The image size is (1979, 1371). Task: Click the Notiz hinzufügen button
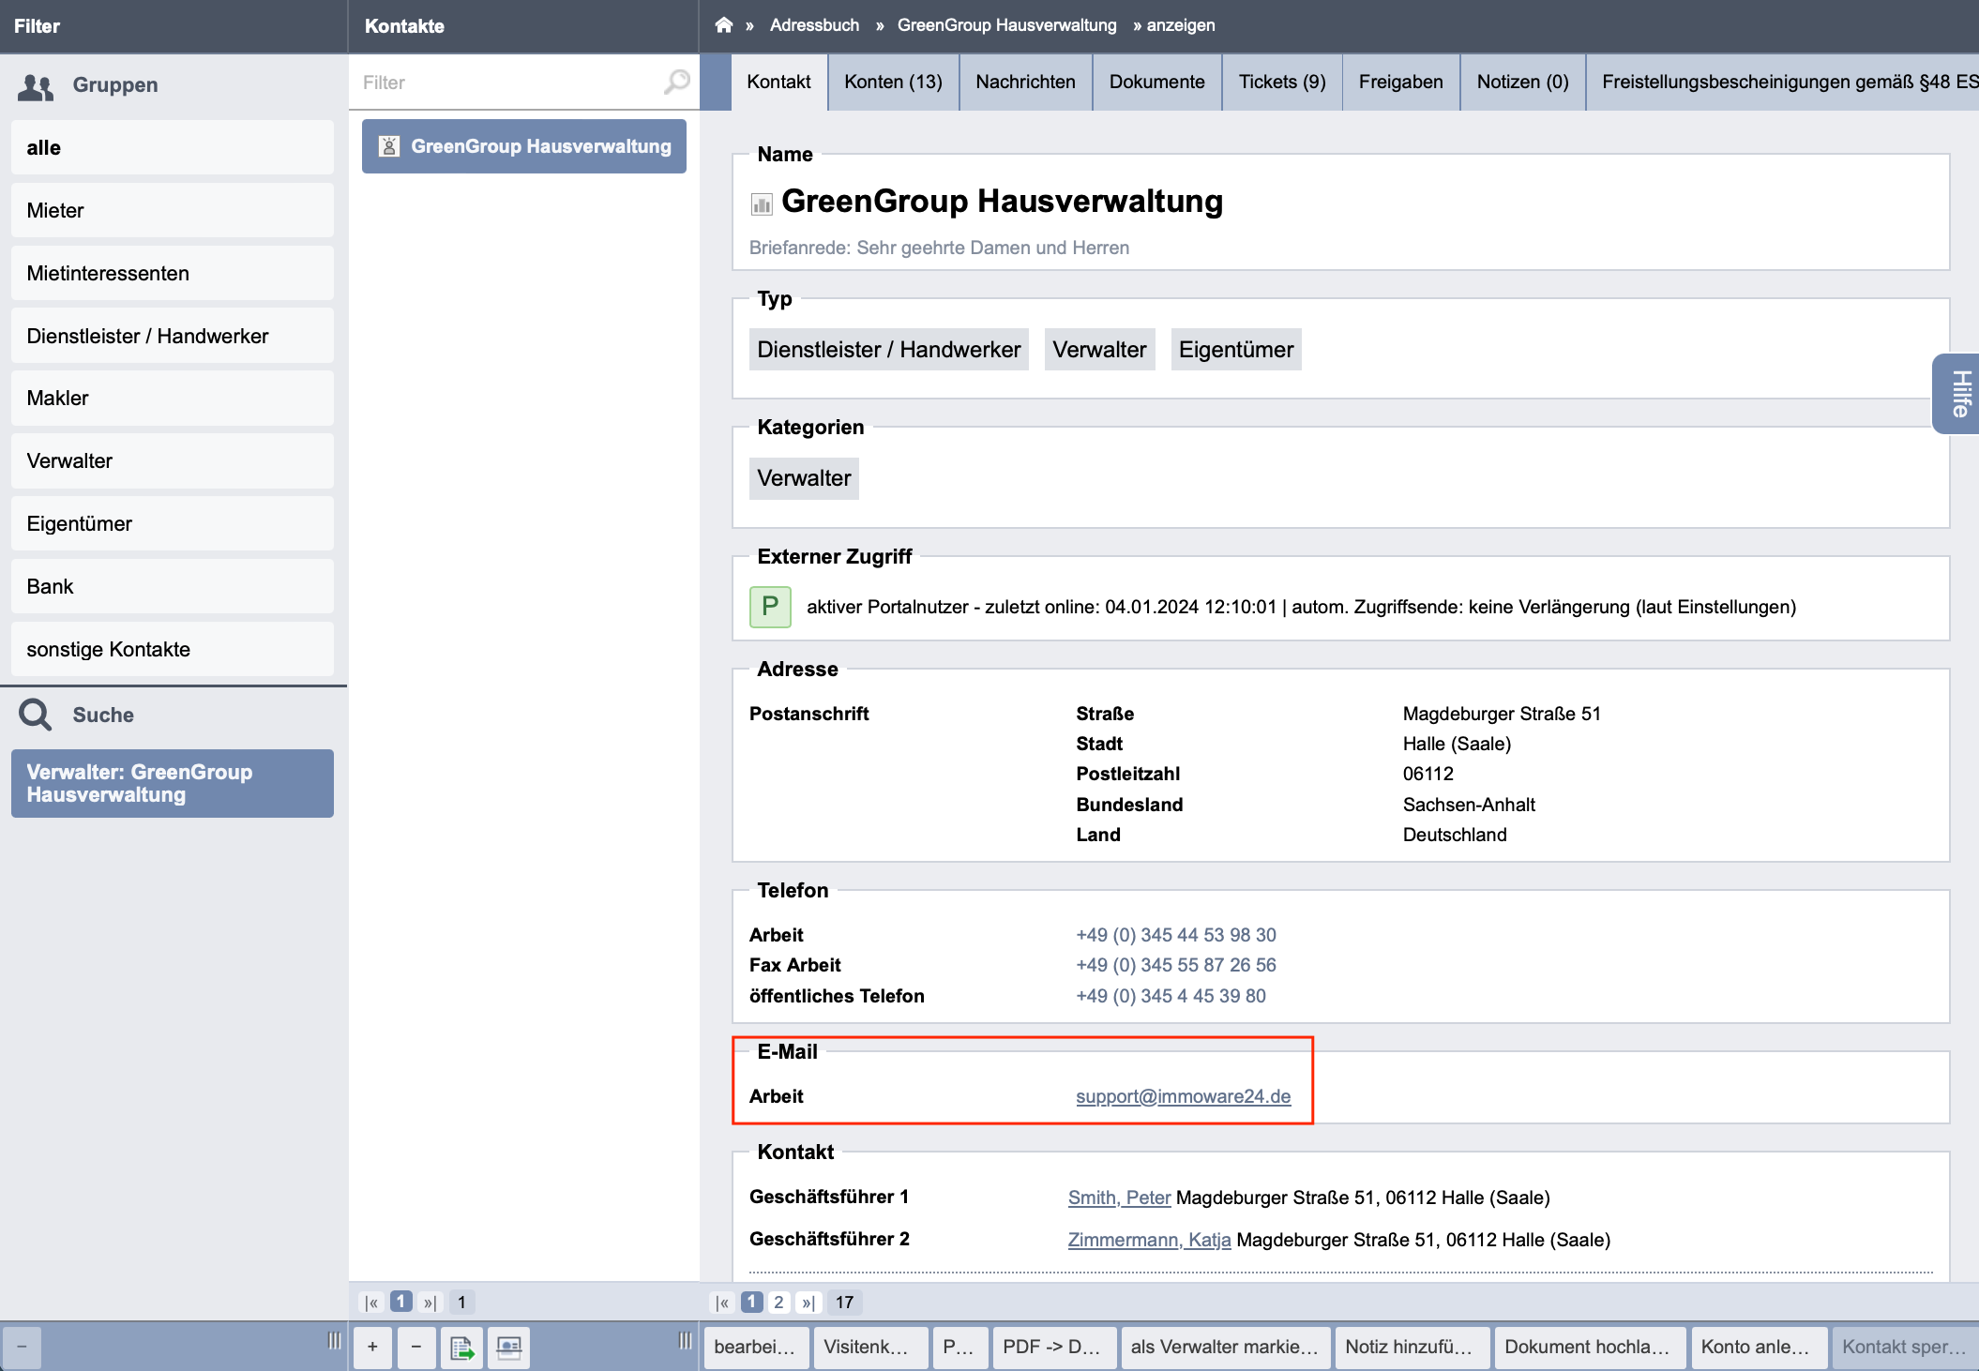click(1411, 1347)
